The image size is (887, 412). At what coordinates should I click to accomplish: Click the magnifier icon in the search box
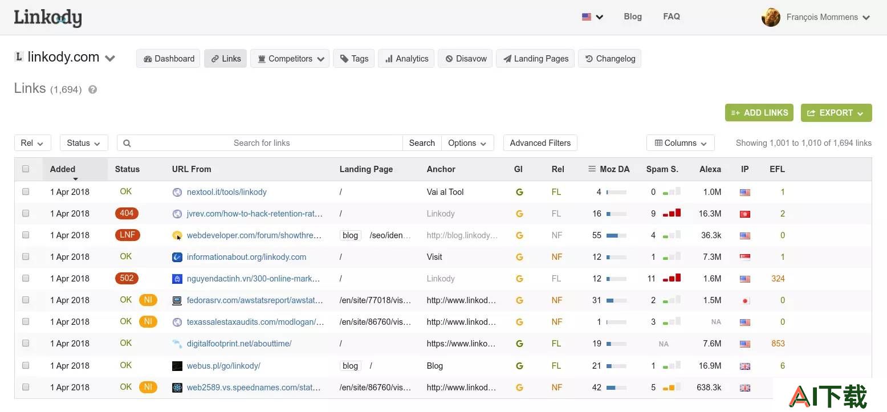(127, 143)
